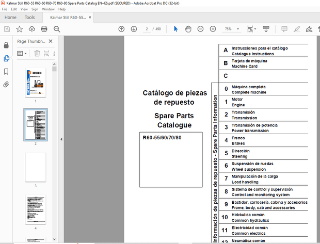This screenshot has width=320, height=244.
Task: Open the Edit menu
Action: coord(13,9)
